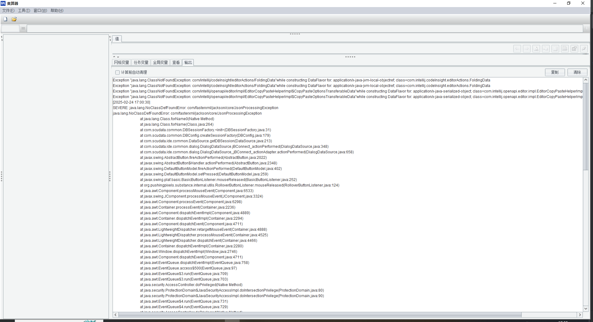Select the 输出 tab

coord(188,62)
